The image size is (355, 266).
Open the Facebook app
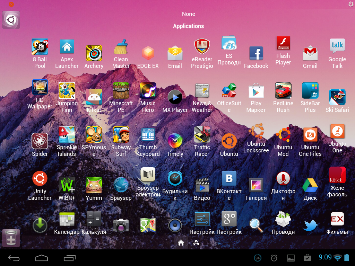(x=256, y=53)
